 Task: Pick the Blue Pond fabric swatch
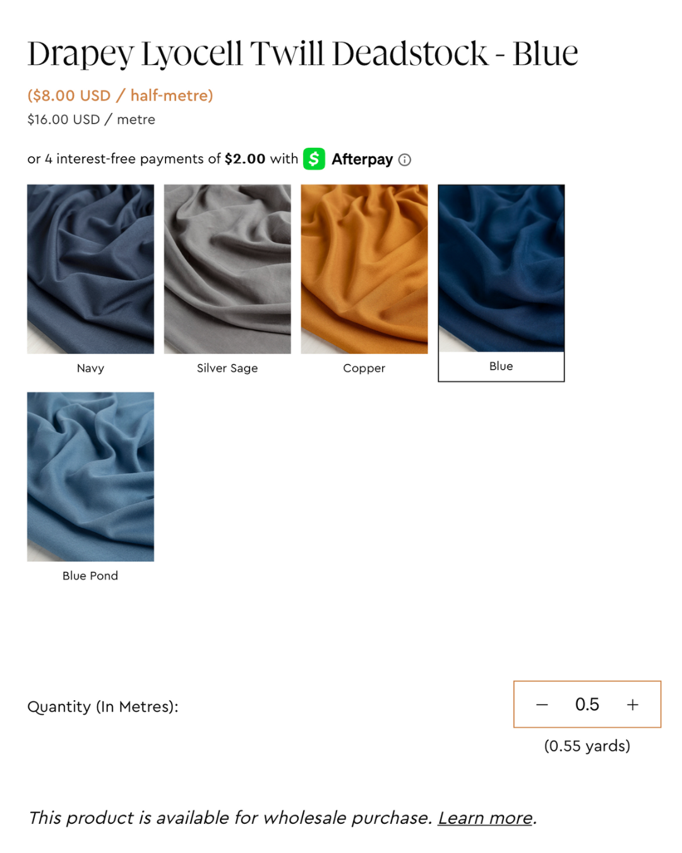point(90,477)
